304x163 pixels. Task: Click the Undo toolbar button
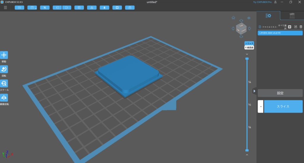(57, 7)
